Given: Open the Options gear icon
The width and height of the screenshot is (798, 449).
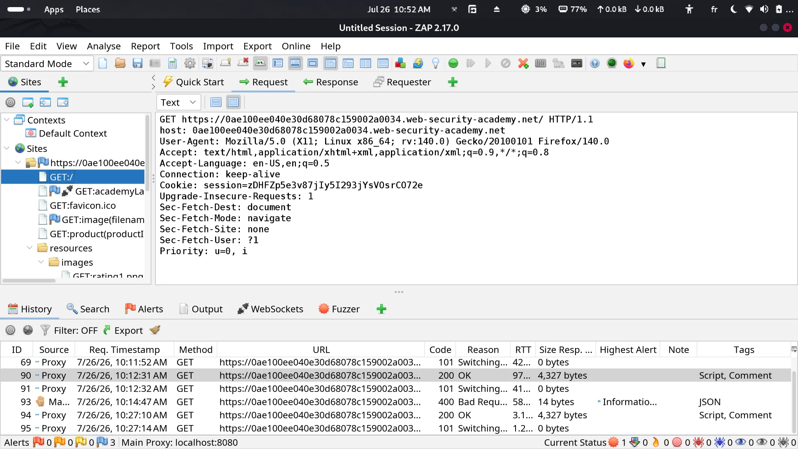Looking at the screenshot, I should click(190, 63).
